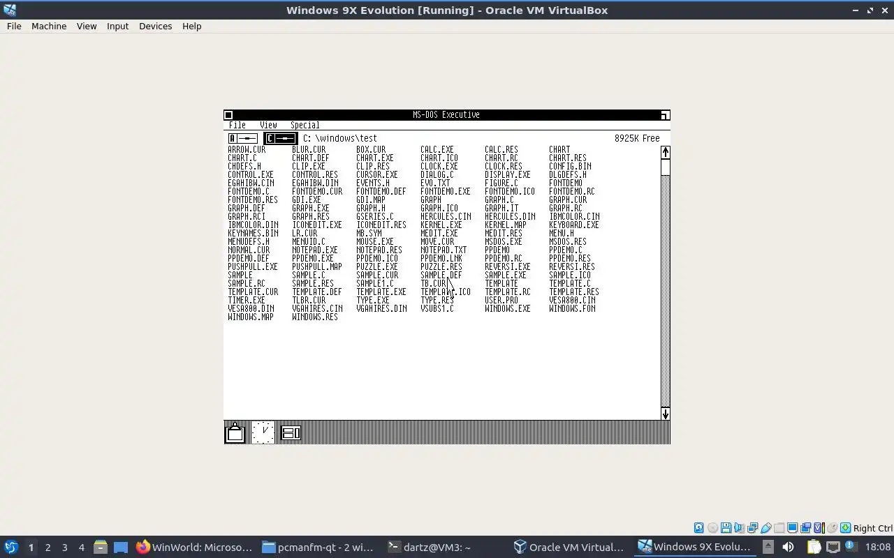Select the file PUZZLE.EXE
The height and width of the screenshot is (558, 894).
click(x=377, y=266)
